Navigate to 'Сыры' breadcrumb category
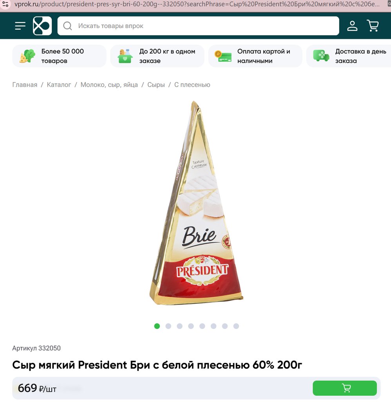This screenshot has width=391, height=402. (x=156, y=85)
